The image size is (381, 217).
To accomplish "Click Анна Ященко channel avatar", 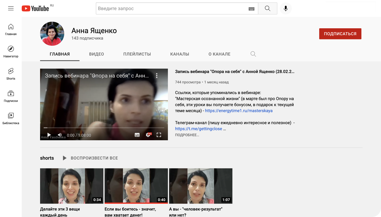I will tap(52, 34).
